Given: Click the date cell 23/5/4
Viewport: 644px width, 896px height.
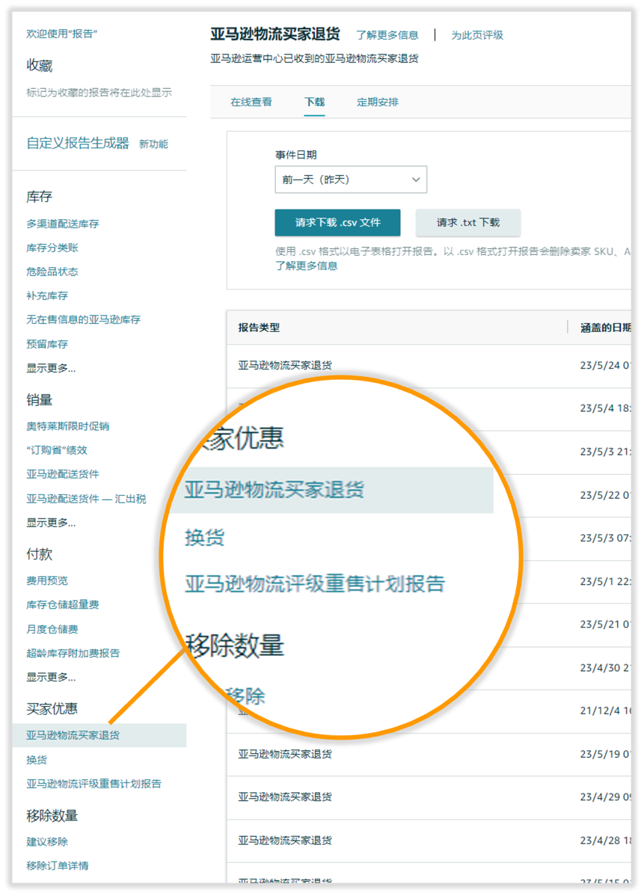Looking at the screenshot, I should tap(605, 408).
